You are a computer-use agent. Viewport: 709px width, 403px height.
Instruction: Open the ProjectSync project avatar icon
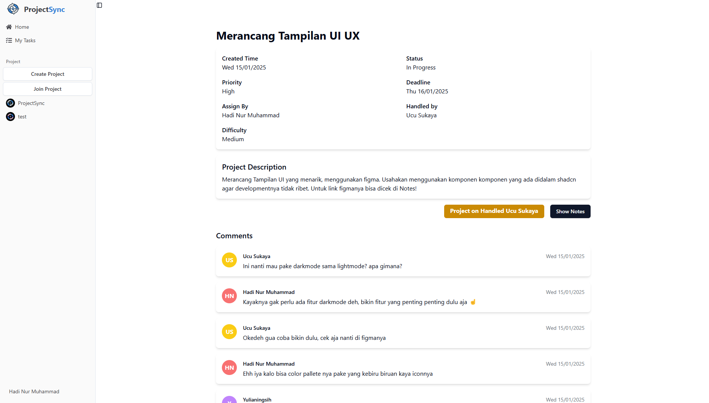[x=10, y=103]
